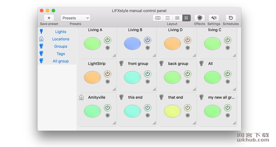
Task: Expand living C tile via corner handle
Action: tap(234, 56)
